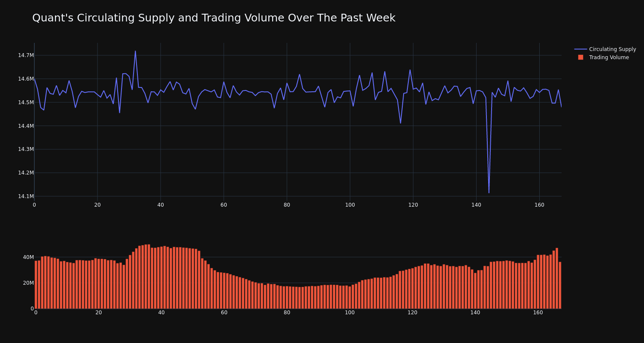Screen dimensions: 644x343
Task: Toggle the Trading Volume legend entry
Action: tap(605, 57)
